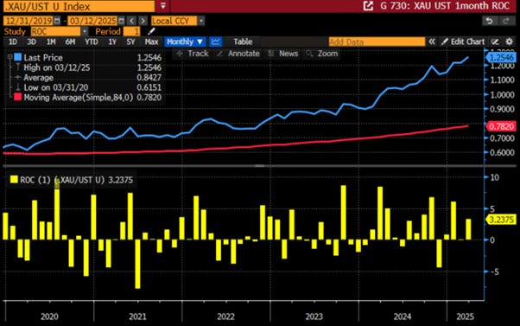Click the Local CCY currency field
Image resolution: width=520 pixels, height=326 pixels.
(x=174, y=21)
